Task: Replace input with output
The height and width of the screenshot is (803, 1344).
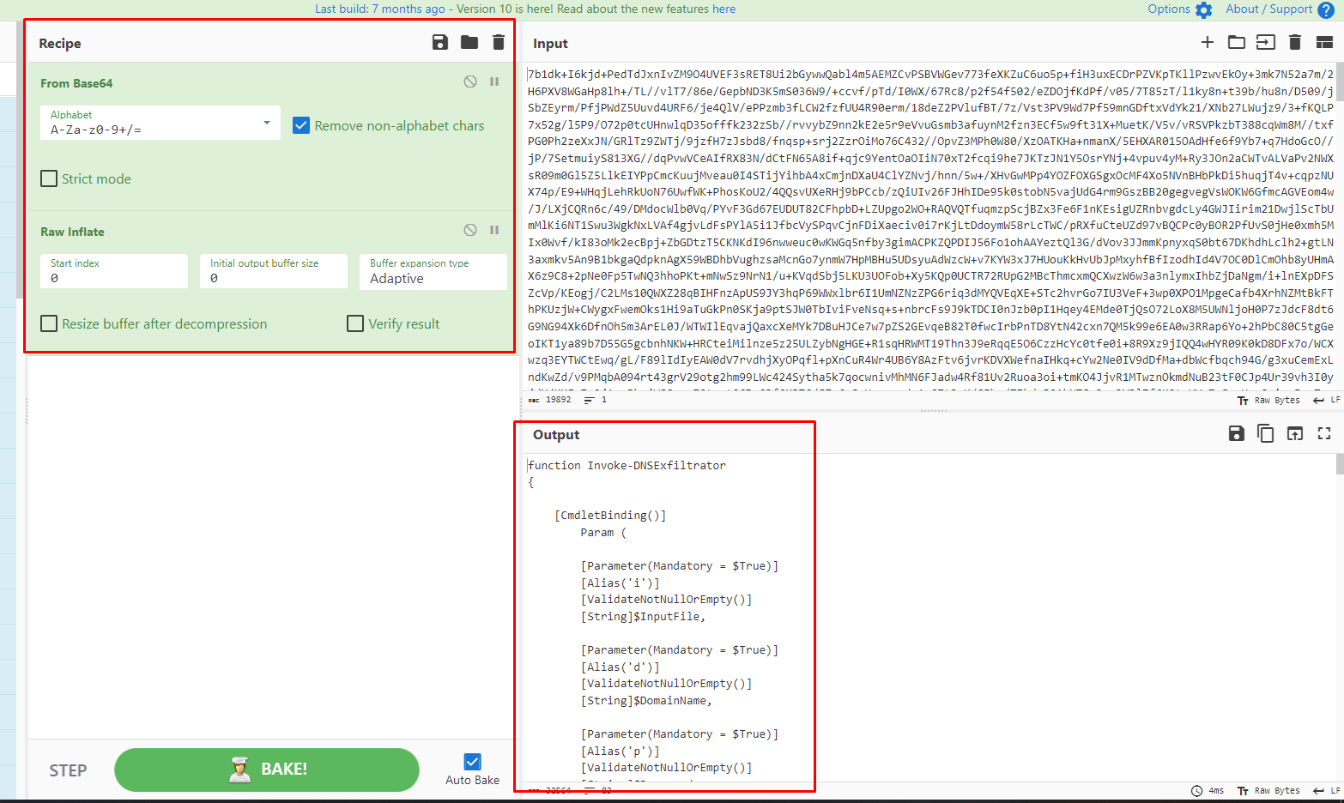Action: [x=1295, y=433]
